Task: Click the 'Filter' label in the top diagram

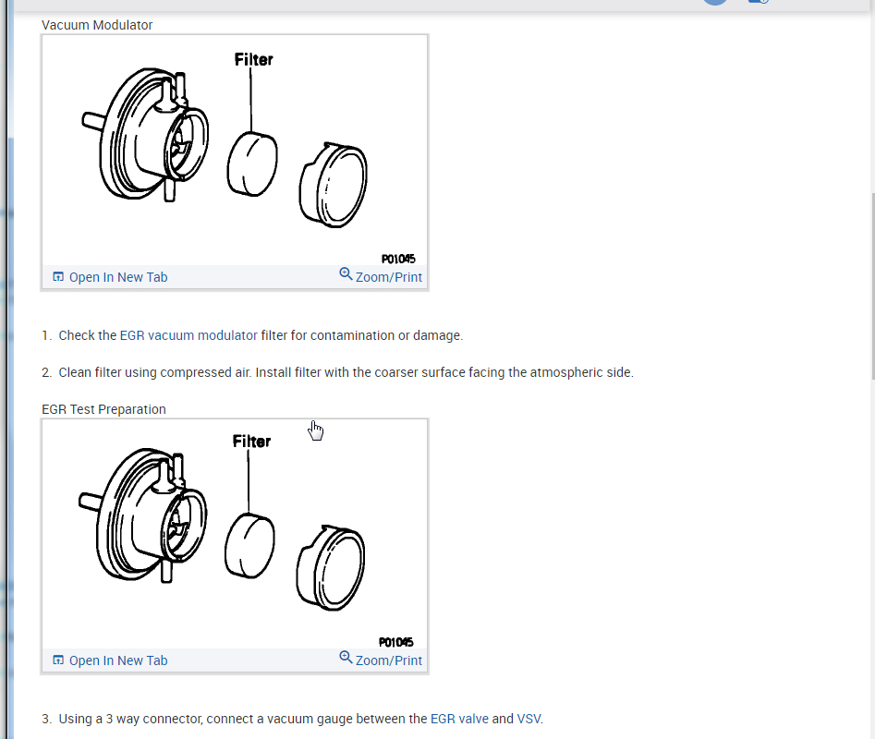Action: tap(253, 59)
